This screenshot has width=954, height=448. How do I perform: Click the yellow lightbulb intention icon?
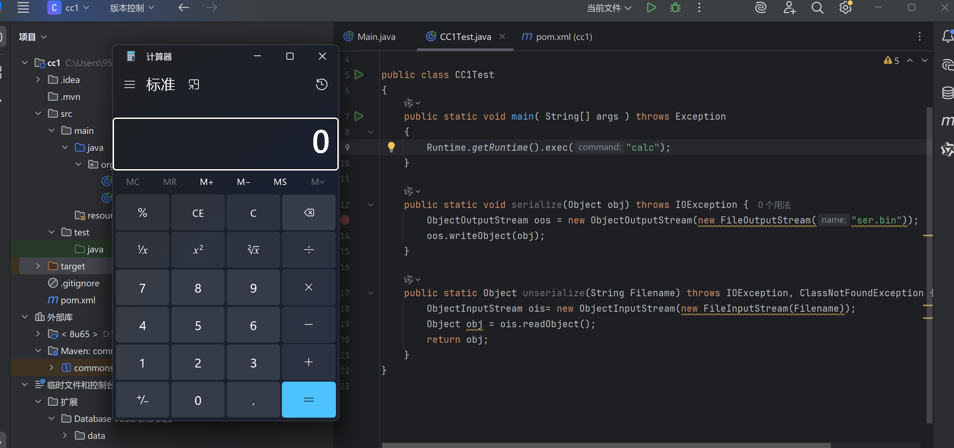391,147
